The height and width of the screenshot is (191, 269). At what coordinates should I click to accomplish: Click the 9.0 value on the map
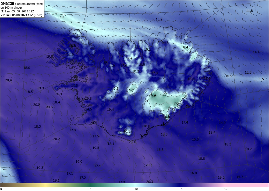click(61, 17)
